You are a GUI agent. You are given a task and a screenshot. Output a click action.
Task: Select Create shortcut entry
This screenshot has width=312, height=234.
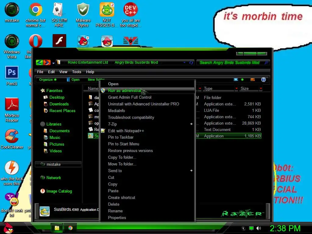click(147, 197)
